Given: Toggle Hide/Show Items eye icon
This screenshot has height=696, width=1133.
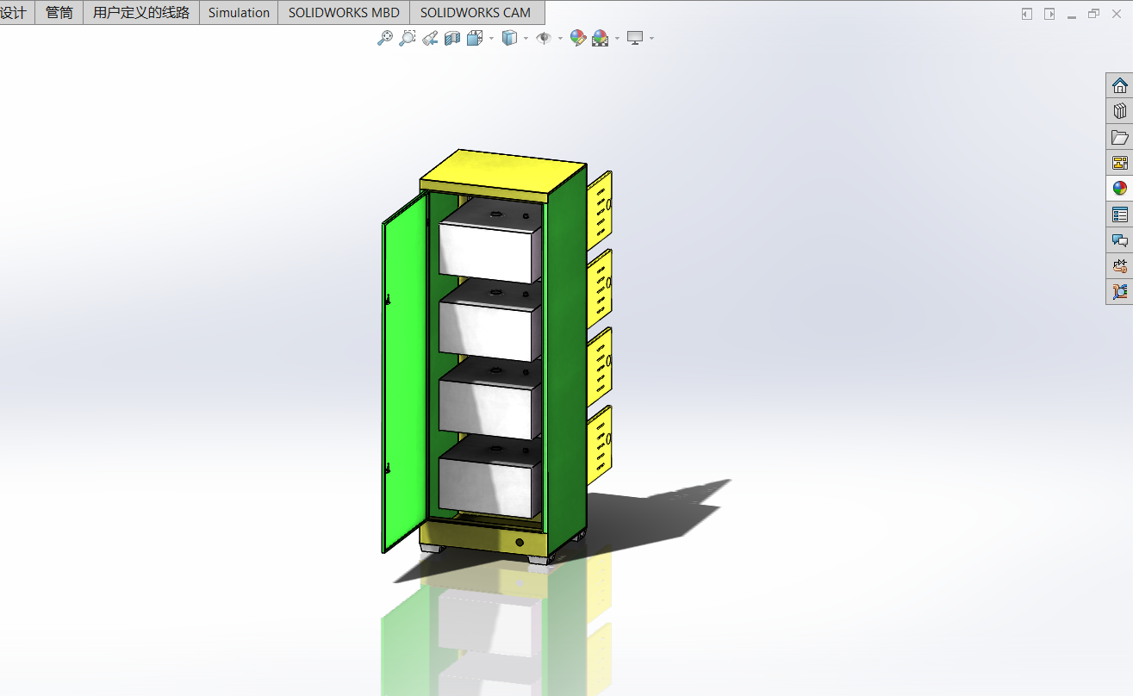Looking at the screenshot, I should pos(544,38).
